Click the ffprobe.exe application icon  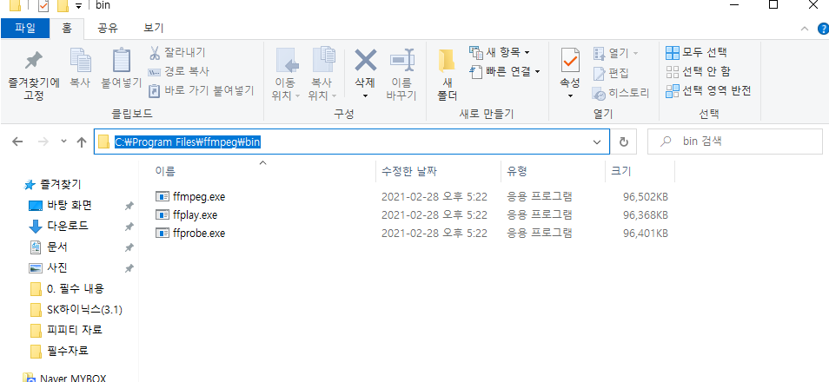pos(162,233)
